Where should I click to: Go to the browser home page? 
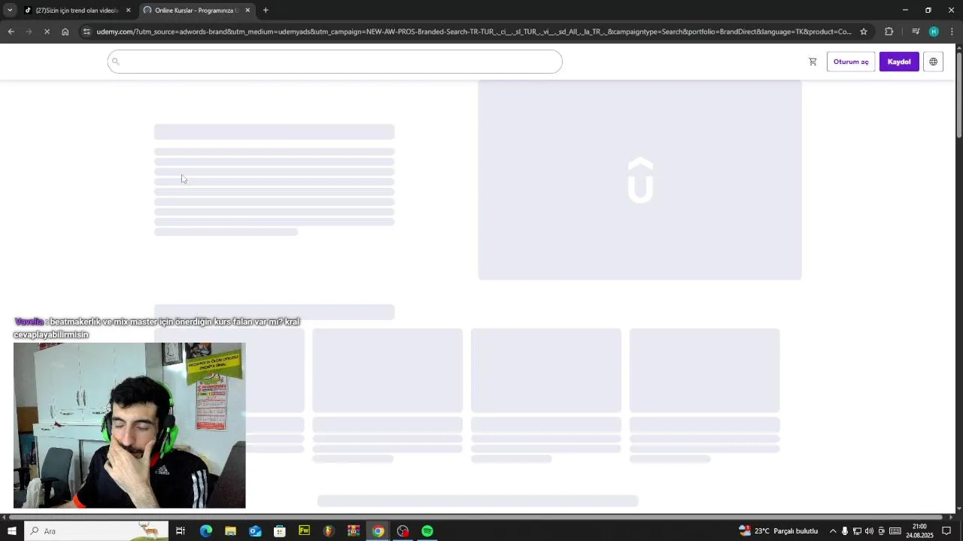[x=65, y=32]
